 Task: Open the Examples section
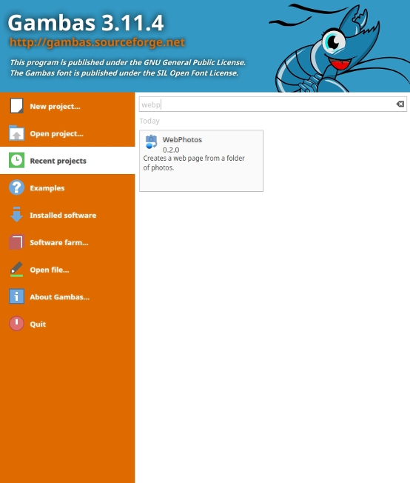(67, 187)
